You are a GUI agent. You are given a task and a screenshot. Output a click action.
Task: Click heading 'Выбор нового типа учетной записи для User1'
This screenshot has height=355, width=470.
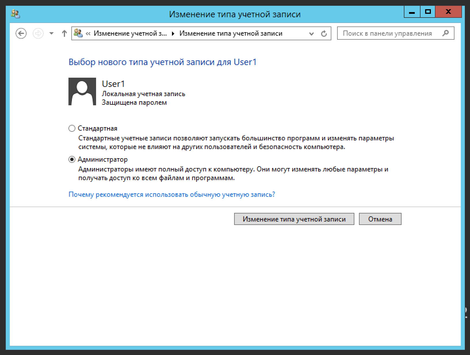point(163,62)
